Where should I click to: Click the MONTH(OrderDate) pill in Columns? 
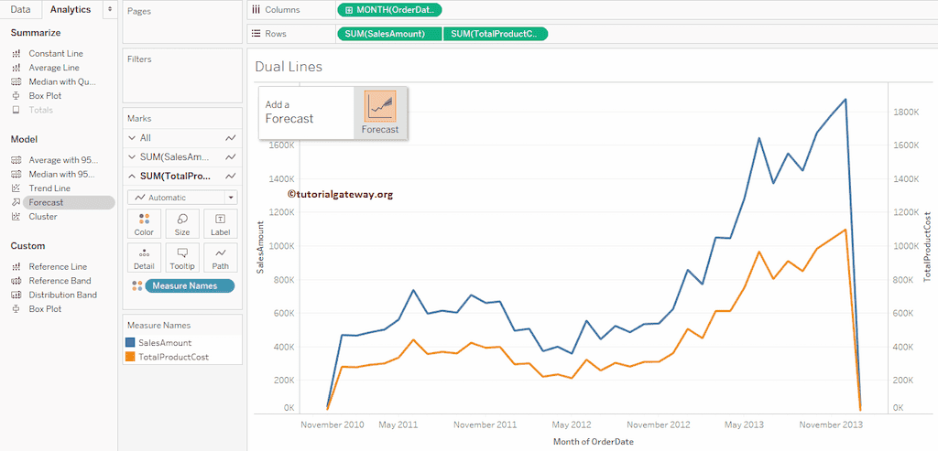pos(389,10)
